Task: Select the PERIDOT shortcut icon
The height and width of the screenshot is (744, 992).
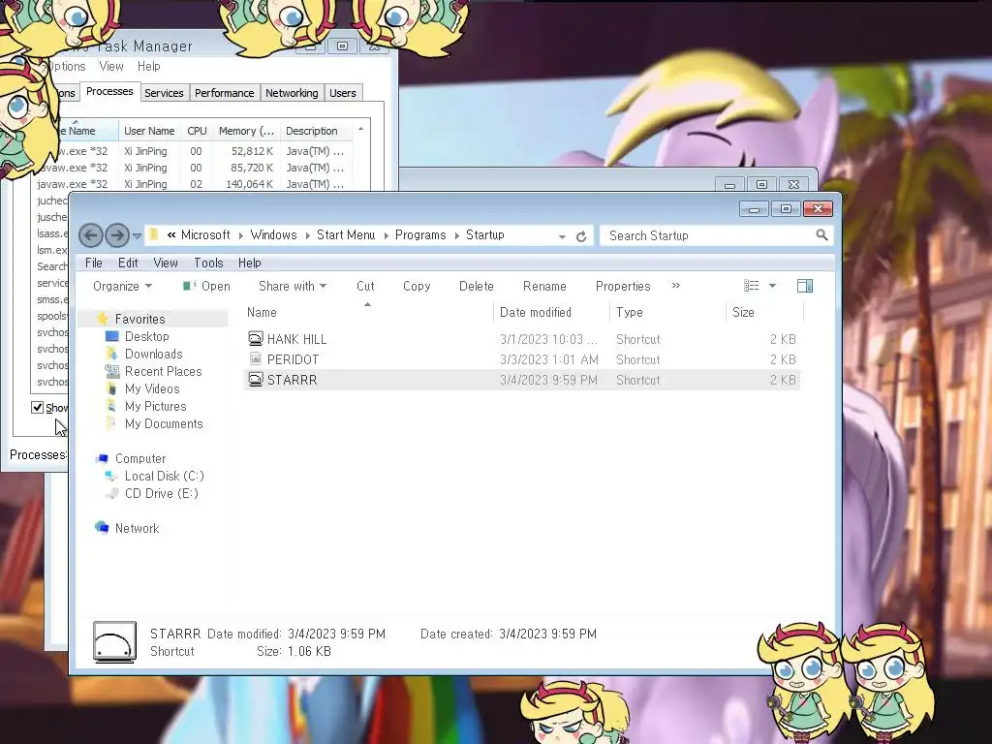Action: point(255,358)
